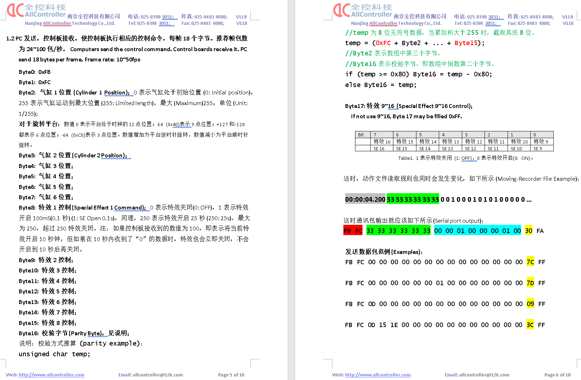Click the '对于旋转平台' paragraph start
Screen dimensions: 581x380
tap(39, 124)
